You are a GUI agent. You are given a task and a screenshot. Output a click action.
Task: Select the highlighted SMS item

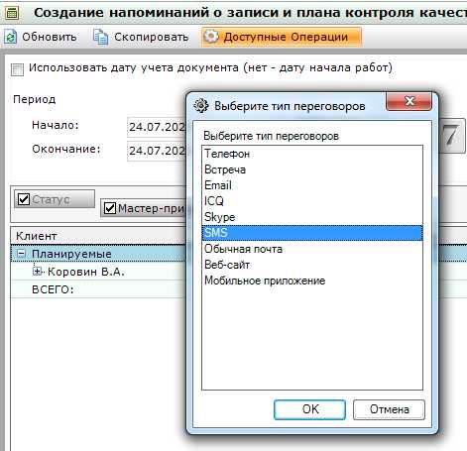click(x=312, y=233)
